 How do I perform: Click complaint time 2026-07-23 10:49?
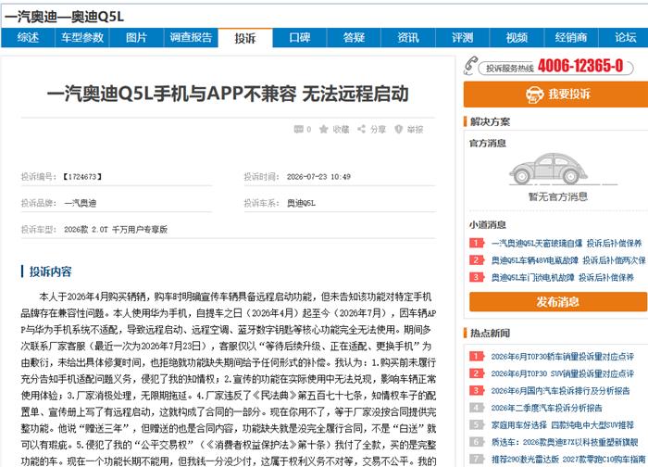coord(318,177)
